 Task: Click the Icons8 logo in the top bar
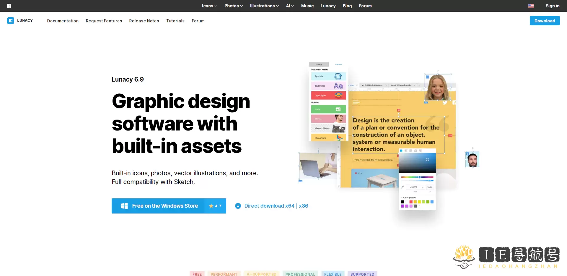(x=9, y=6)
